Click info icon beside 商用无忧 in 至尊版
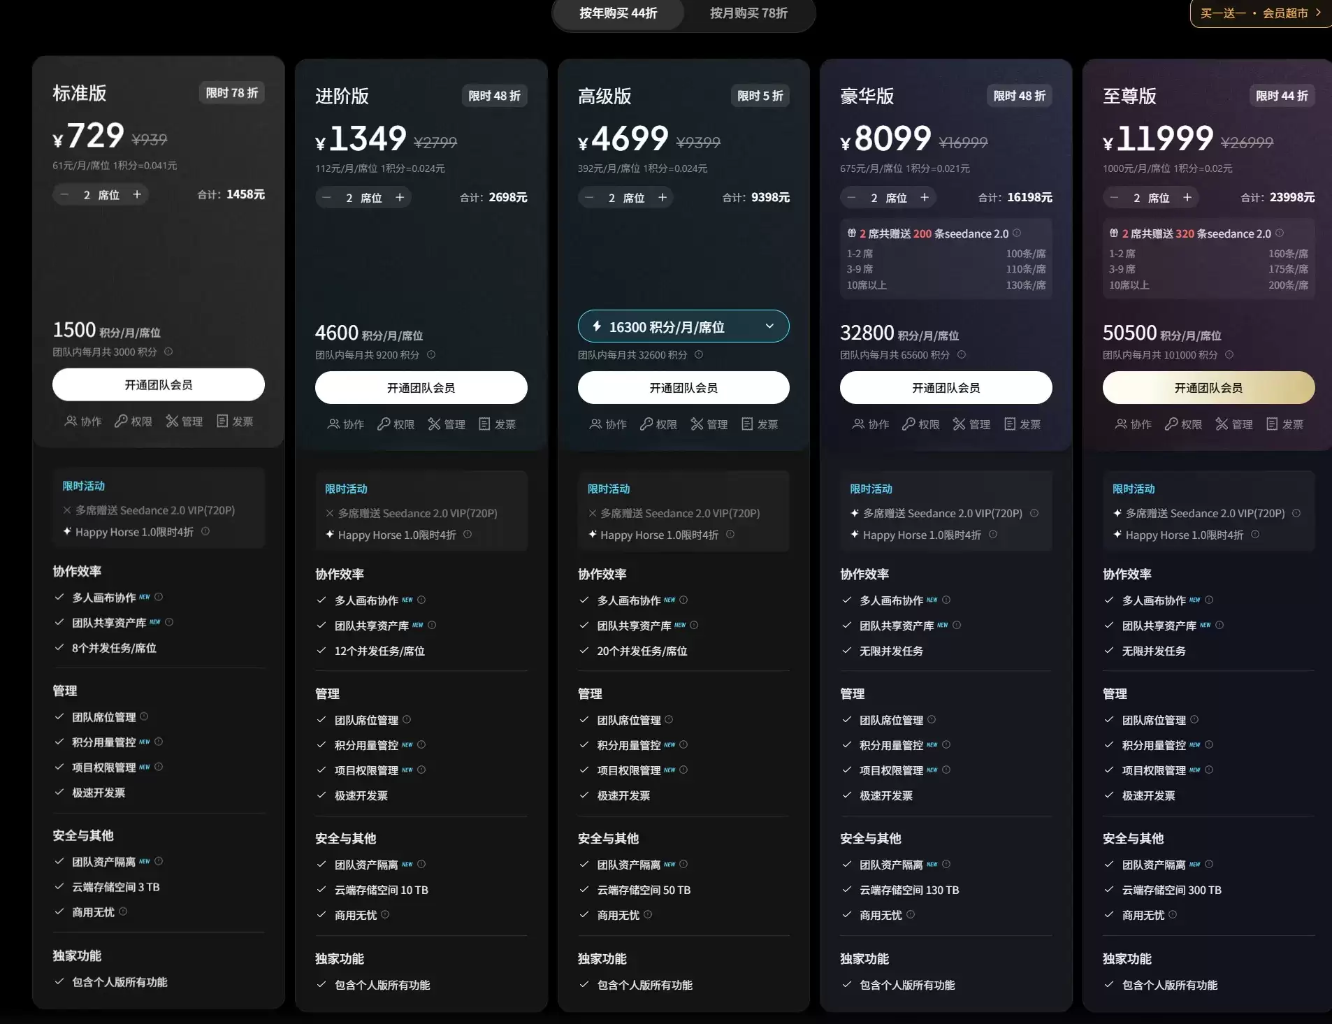The width and height of the screenshot is (1332, 1024). pos(1173,914)
